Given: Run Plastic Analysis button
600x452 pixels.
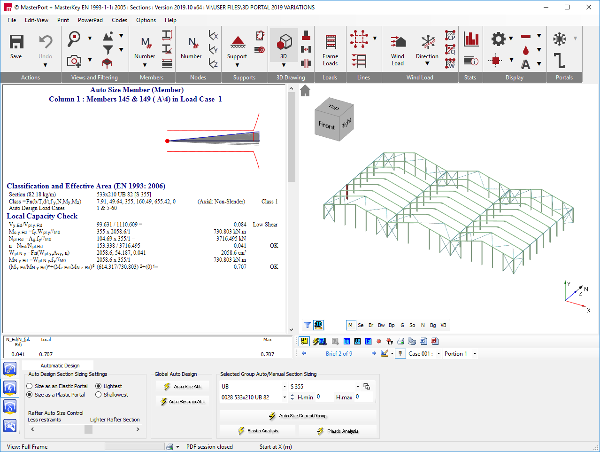Looking at the screenshot, I should tap(338, 431).
